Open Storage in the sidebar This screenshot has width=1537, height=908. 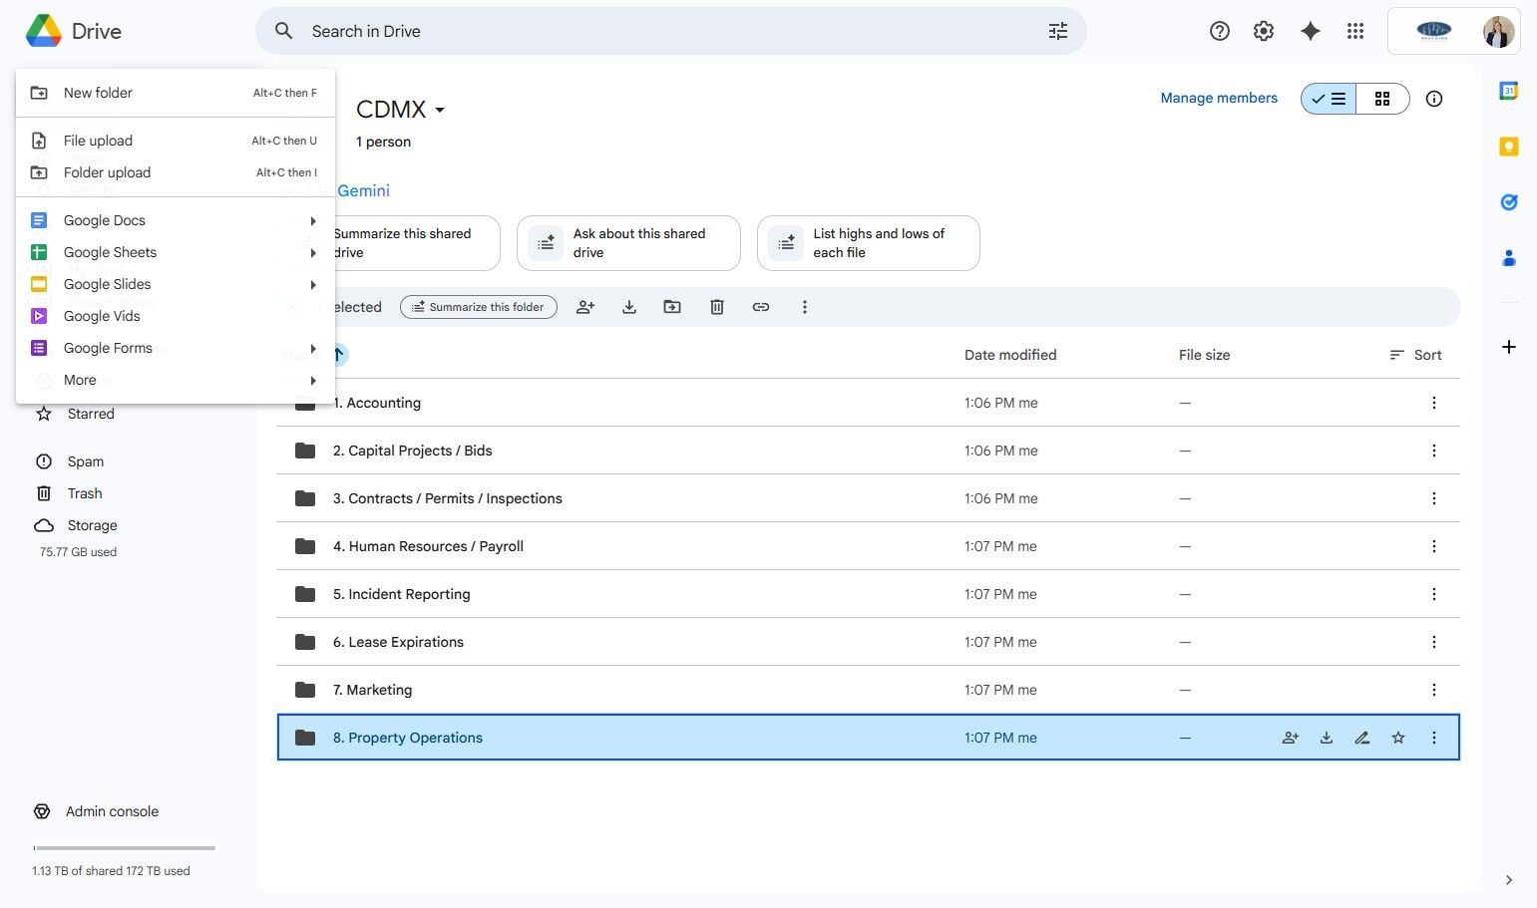92,525
